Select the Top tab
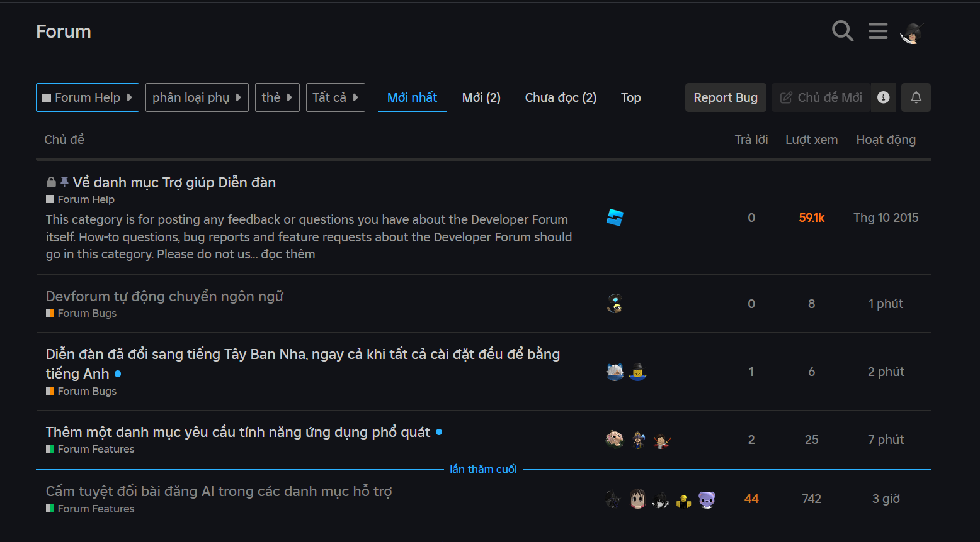The width and height of the screenshot is (980, 542). (x=630, y=97)
